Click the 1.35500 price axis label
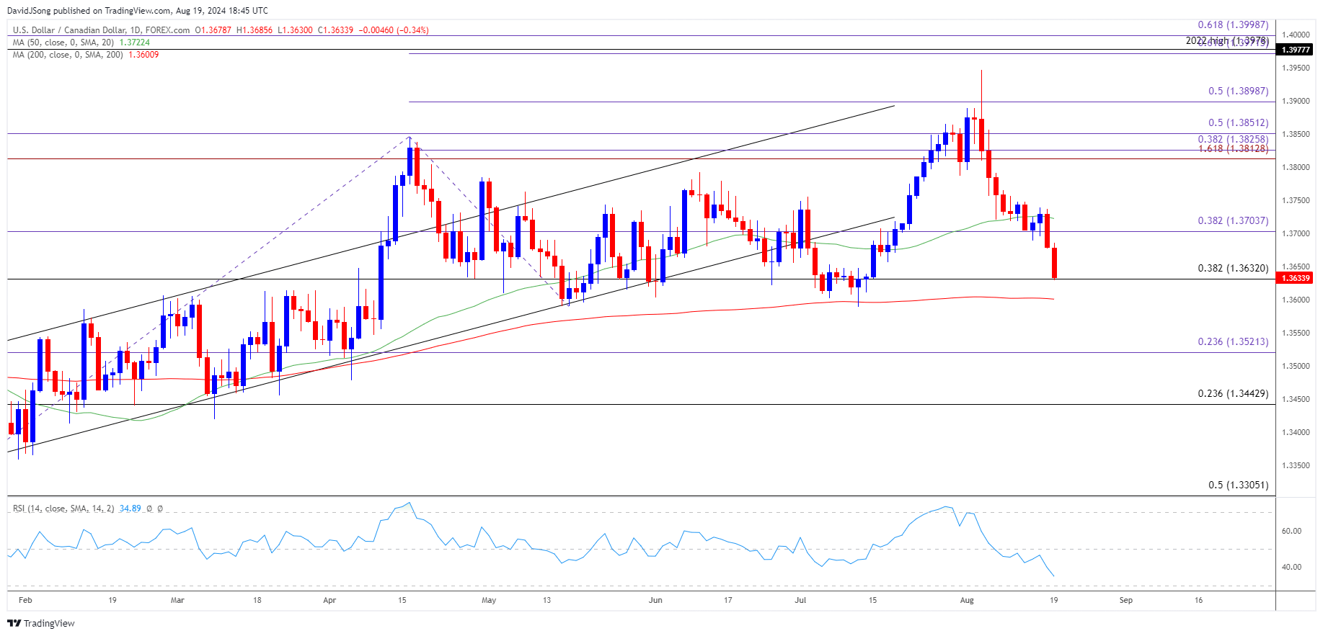 tap(1296, 333)
